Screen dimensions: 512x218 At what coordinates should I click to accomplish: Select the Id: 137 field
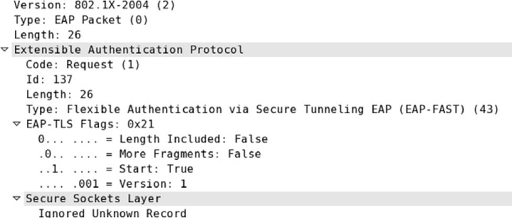[x=49, y=79]
